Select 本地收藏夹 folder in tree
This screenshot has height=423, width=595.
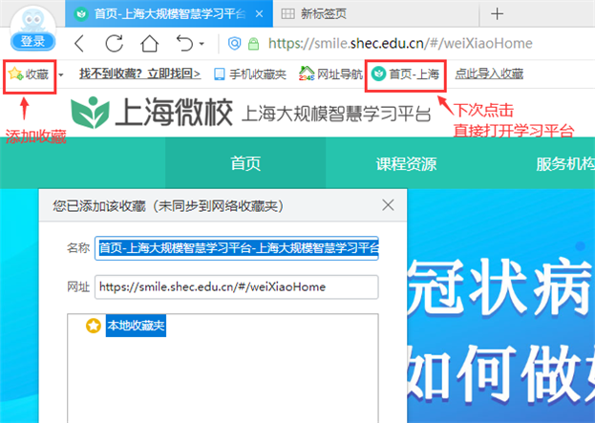136,327
